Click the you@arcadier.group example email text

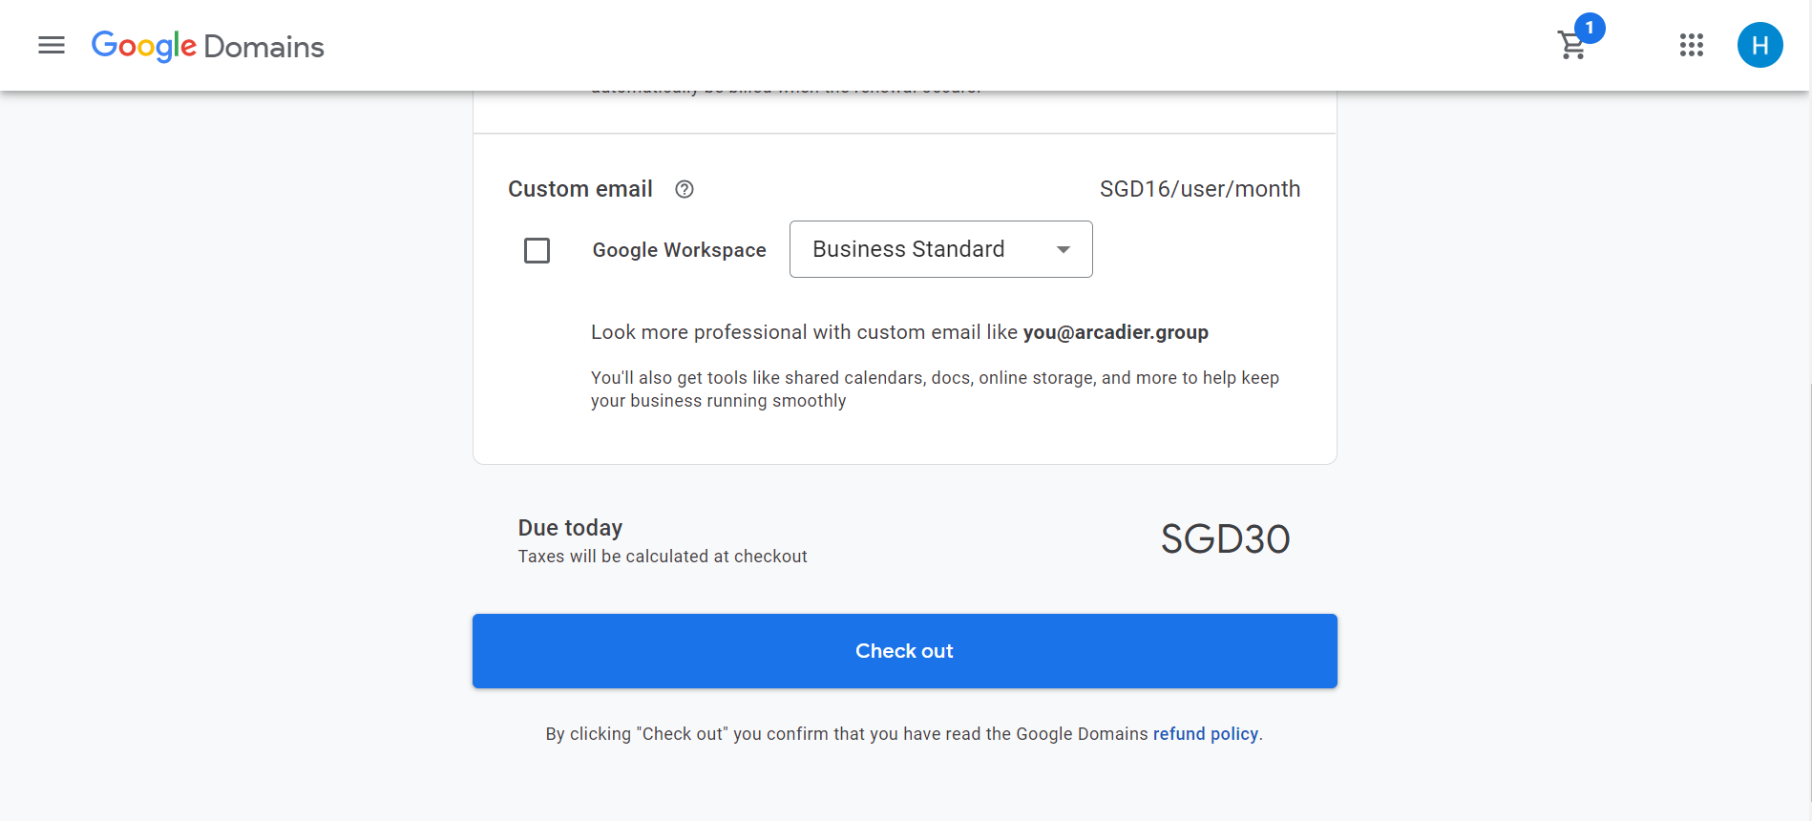tap(1115, 332)
